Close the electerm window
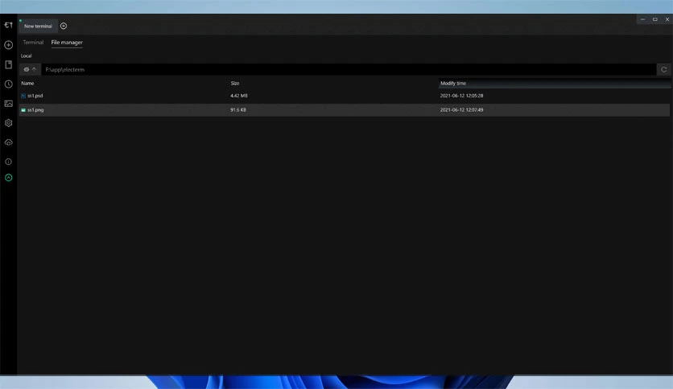Viewport: 673px width, 389px height. pyautogui.click(x=667, y=19)
